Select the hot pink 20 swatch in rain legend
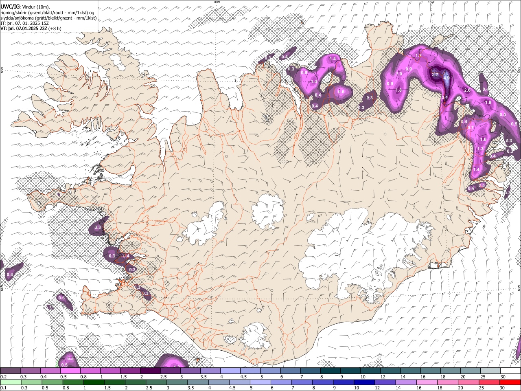 point(469,382)
